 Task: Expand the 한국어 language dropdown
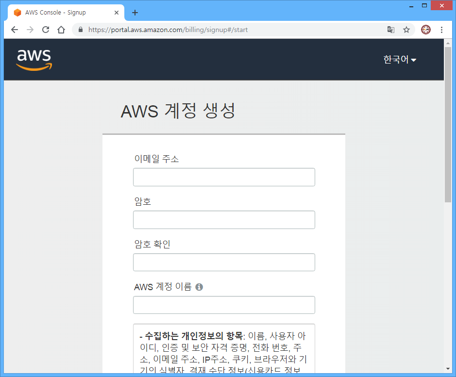[400, 60]
